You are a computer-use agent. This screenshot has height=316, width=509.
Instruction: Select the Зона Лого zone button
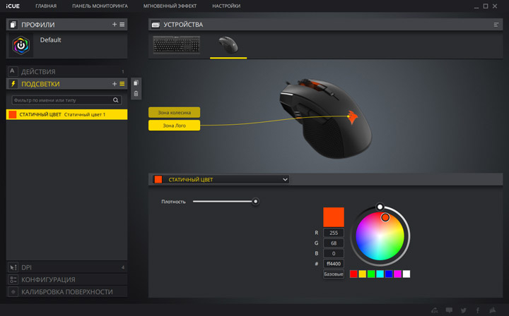(175, 126)
